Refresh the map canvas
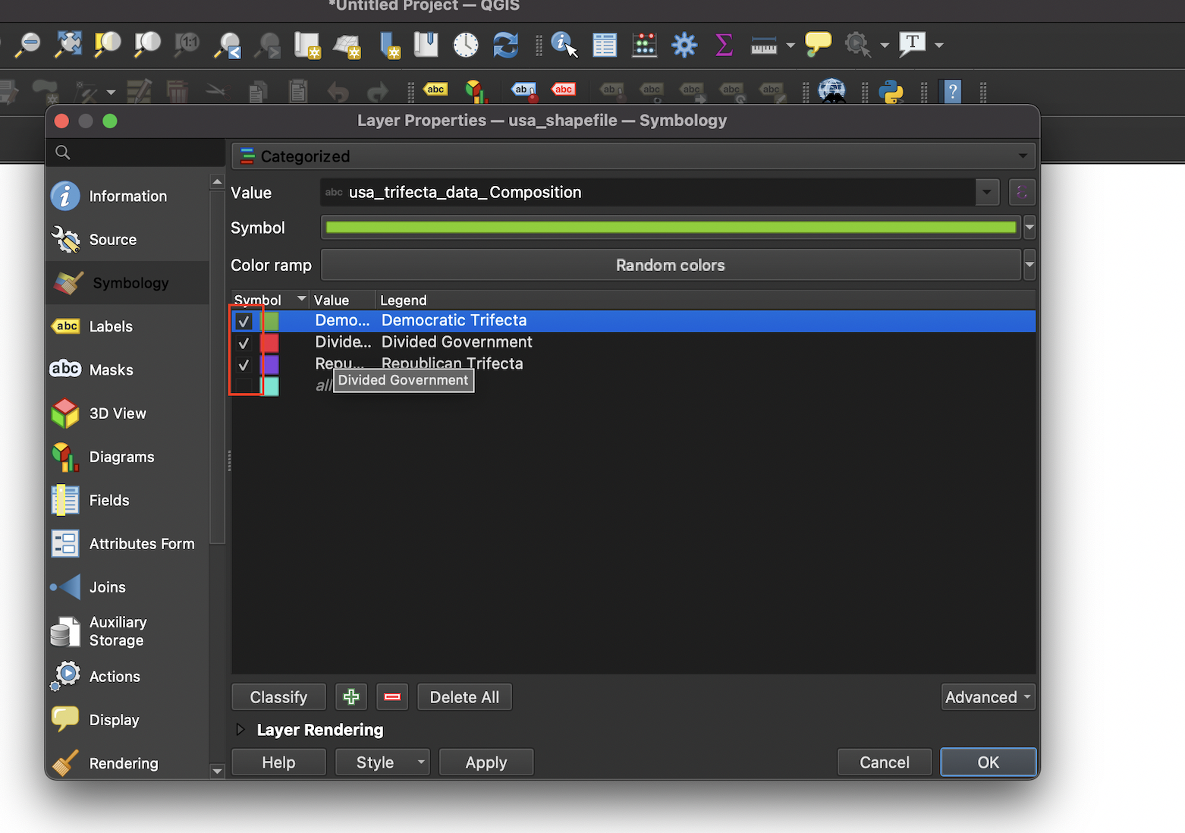This screenshot has width=1185, height=833. (x=505, y=45)
